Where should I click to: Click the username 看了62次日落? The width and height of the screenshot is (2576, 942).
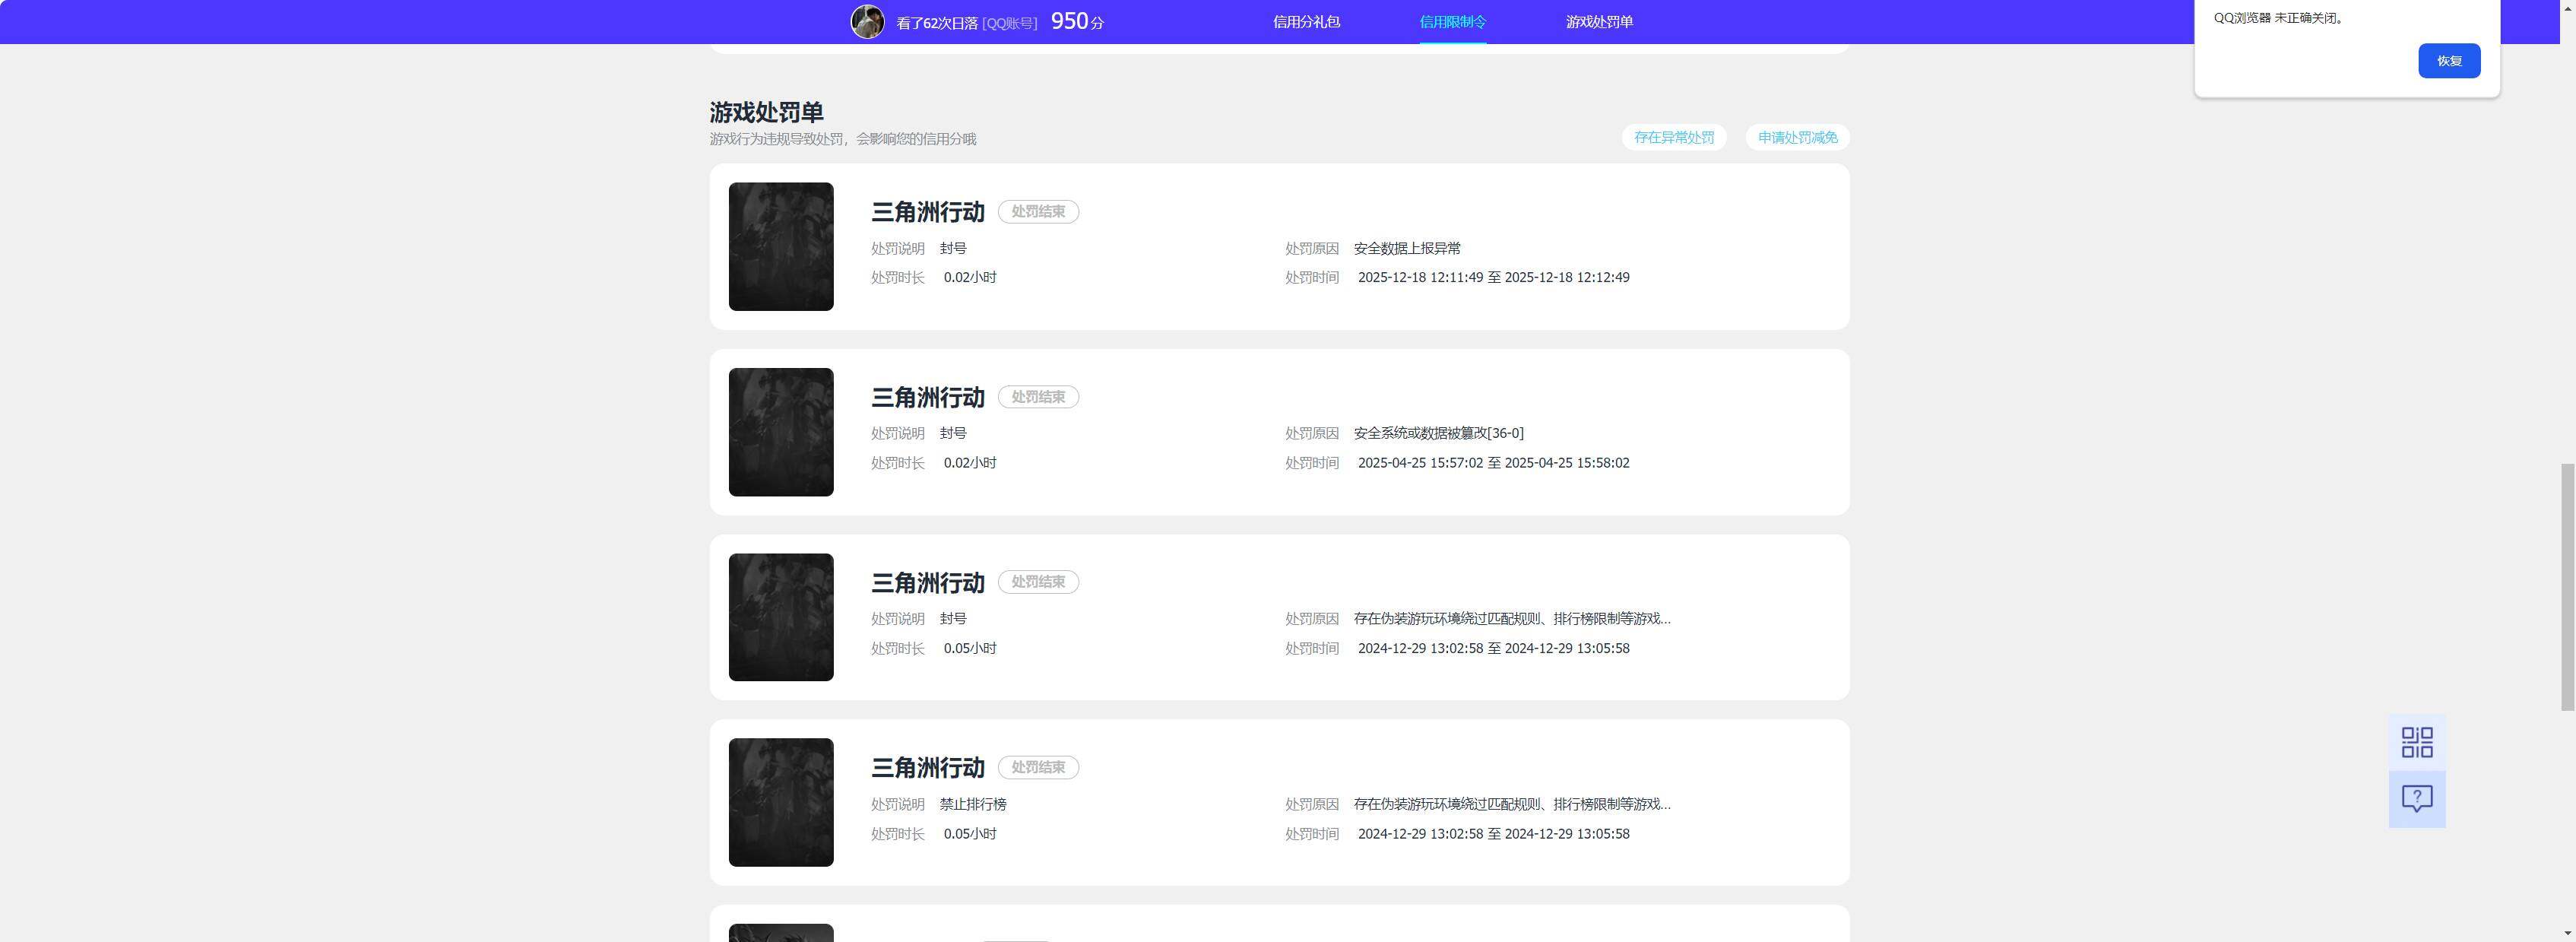(x=937, y=23)
